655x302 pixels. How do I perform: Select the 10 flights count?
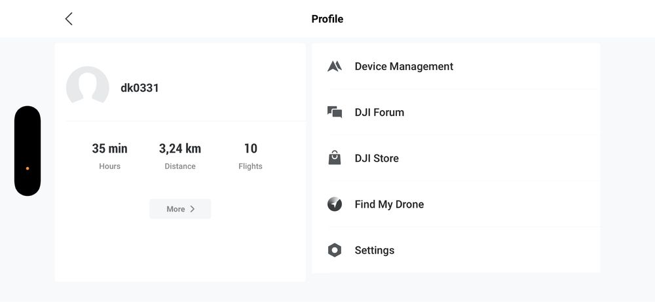point(251,148)
